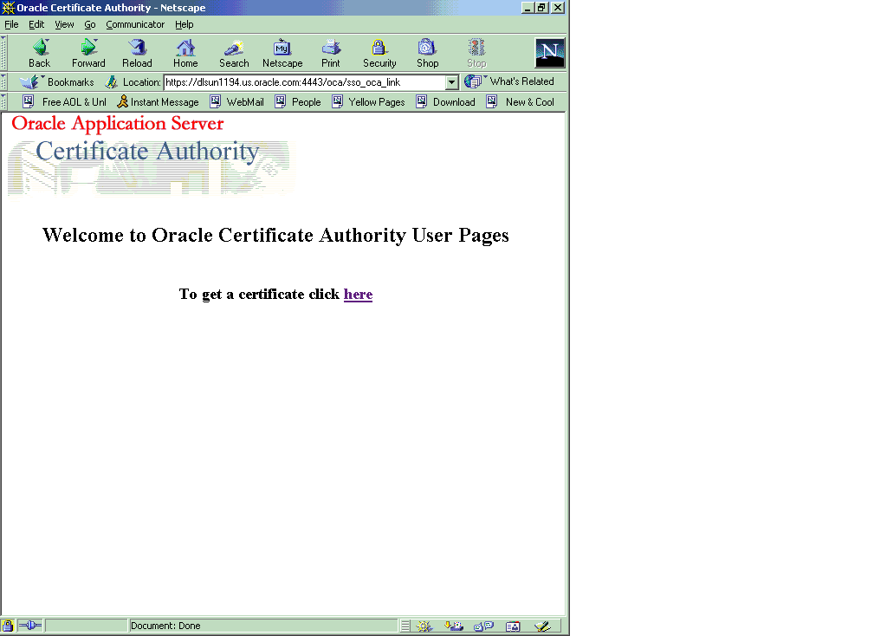Go to the Home page
The height and width of the screenshot is (636, 887).
point(185,53)
